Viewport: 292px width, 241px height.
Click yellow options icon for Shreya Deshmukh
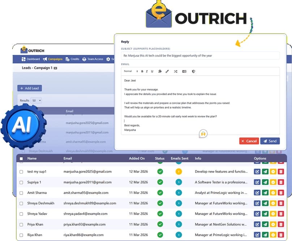point(273,203)
